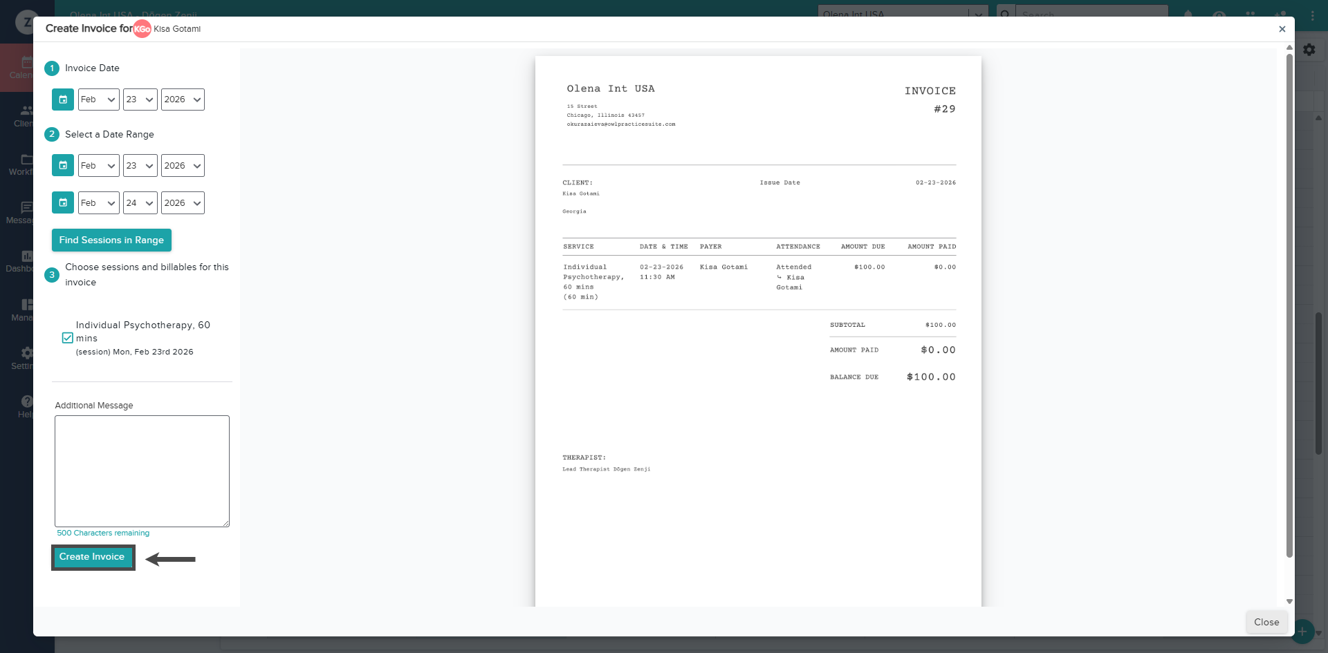Image resolution: width=1328 pixels, height=653 pixels.
Task: Open the Help sidebar item
Action: 26,406
